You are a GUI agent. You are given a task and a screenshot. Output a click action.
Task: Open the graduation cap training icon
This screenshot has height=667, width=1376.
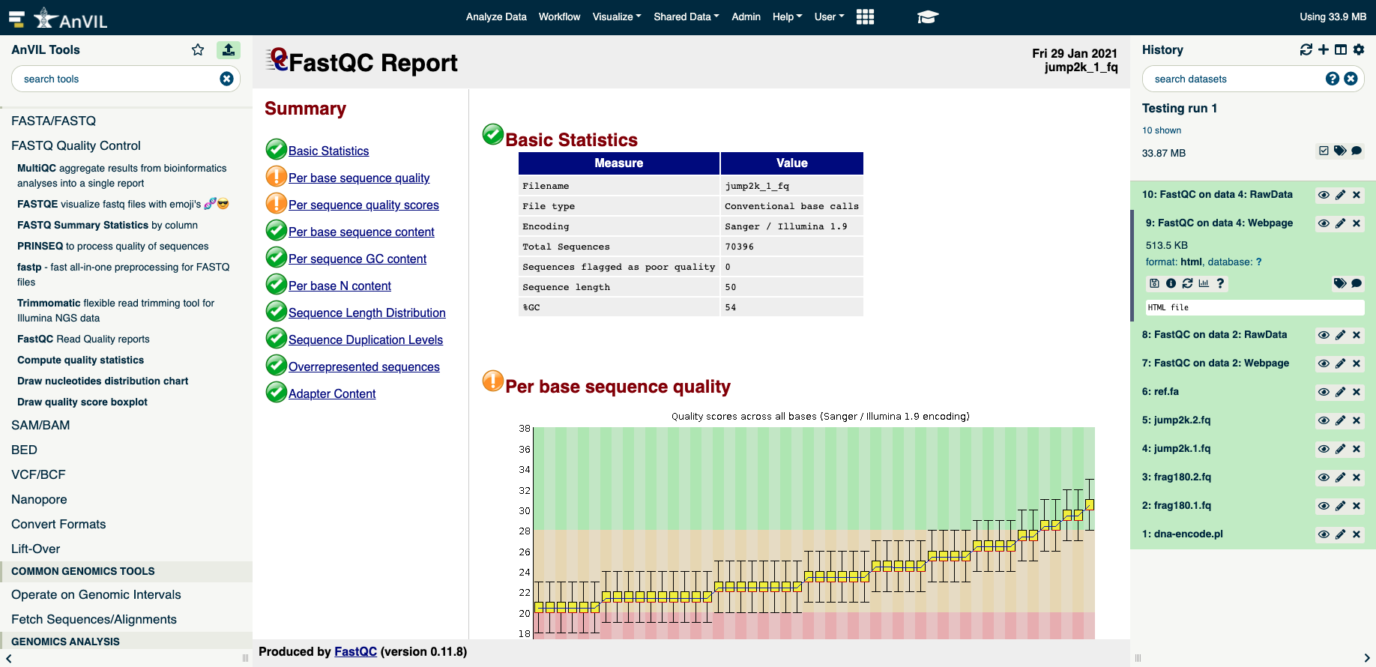928,16
